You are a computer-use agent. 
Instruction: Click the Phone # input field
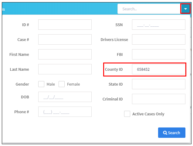click(x=65, y=112)
